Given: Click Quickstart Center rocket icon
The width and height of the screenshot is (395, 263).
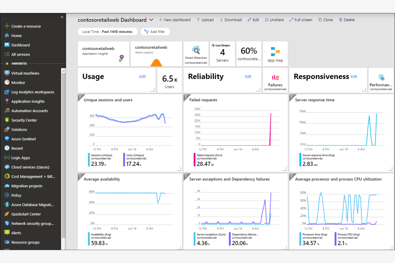Looking at the screenshot, I should (x=7, y=214).
